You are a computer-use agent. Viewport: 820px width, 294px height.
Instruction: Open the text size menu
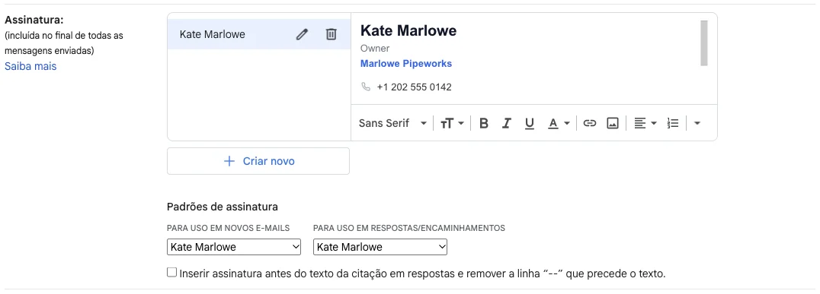pyautogui.click(x=452, y=124)
